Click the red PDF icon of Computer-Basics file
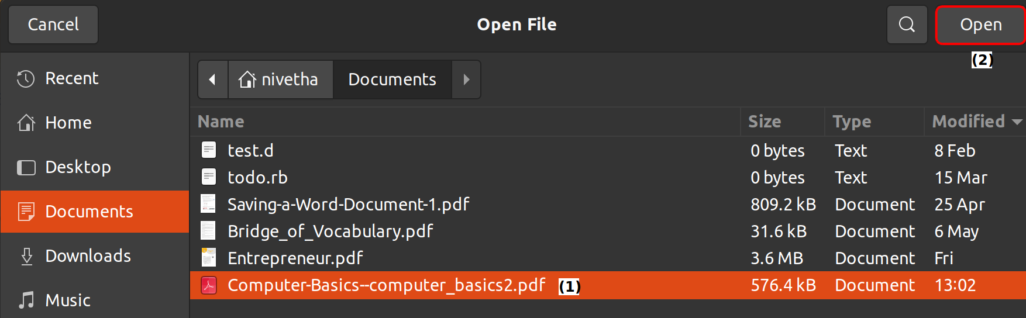The image size is (1026, 318). pos(209,285)
